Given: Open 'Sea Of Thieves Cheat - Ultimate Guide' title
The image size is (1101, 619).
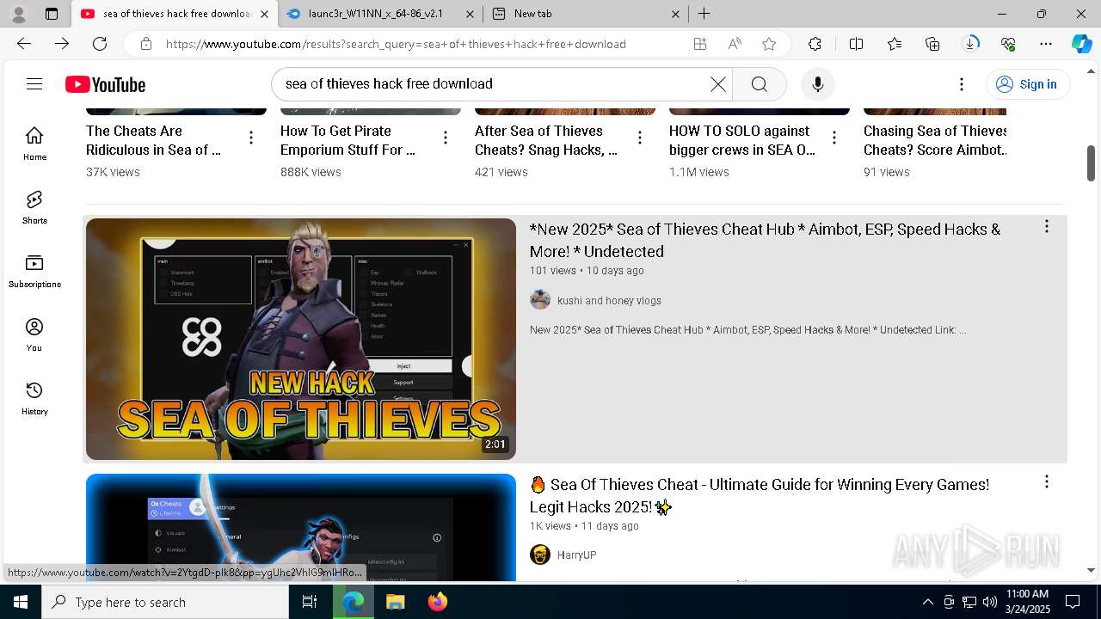Looking at the screenshot, I should pyautogui.click(x=760, y=495).
